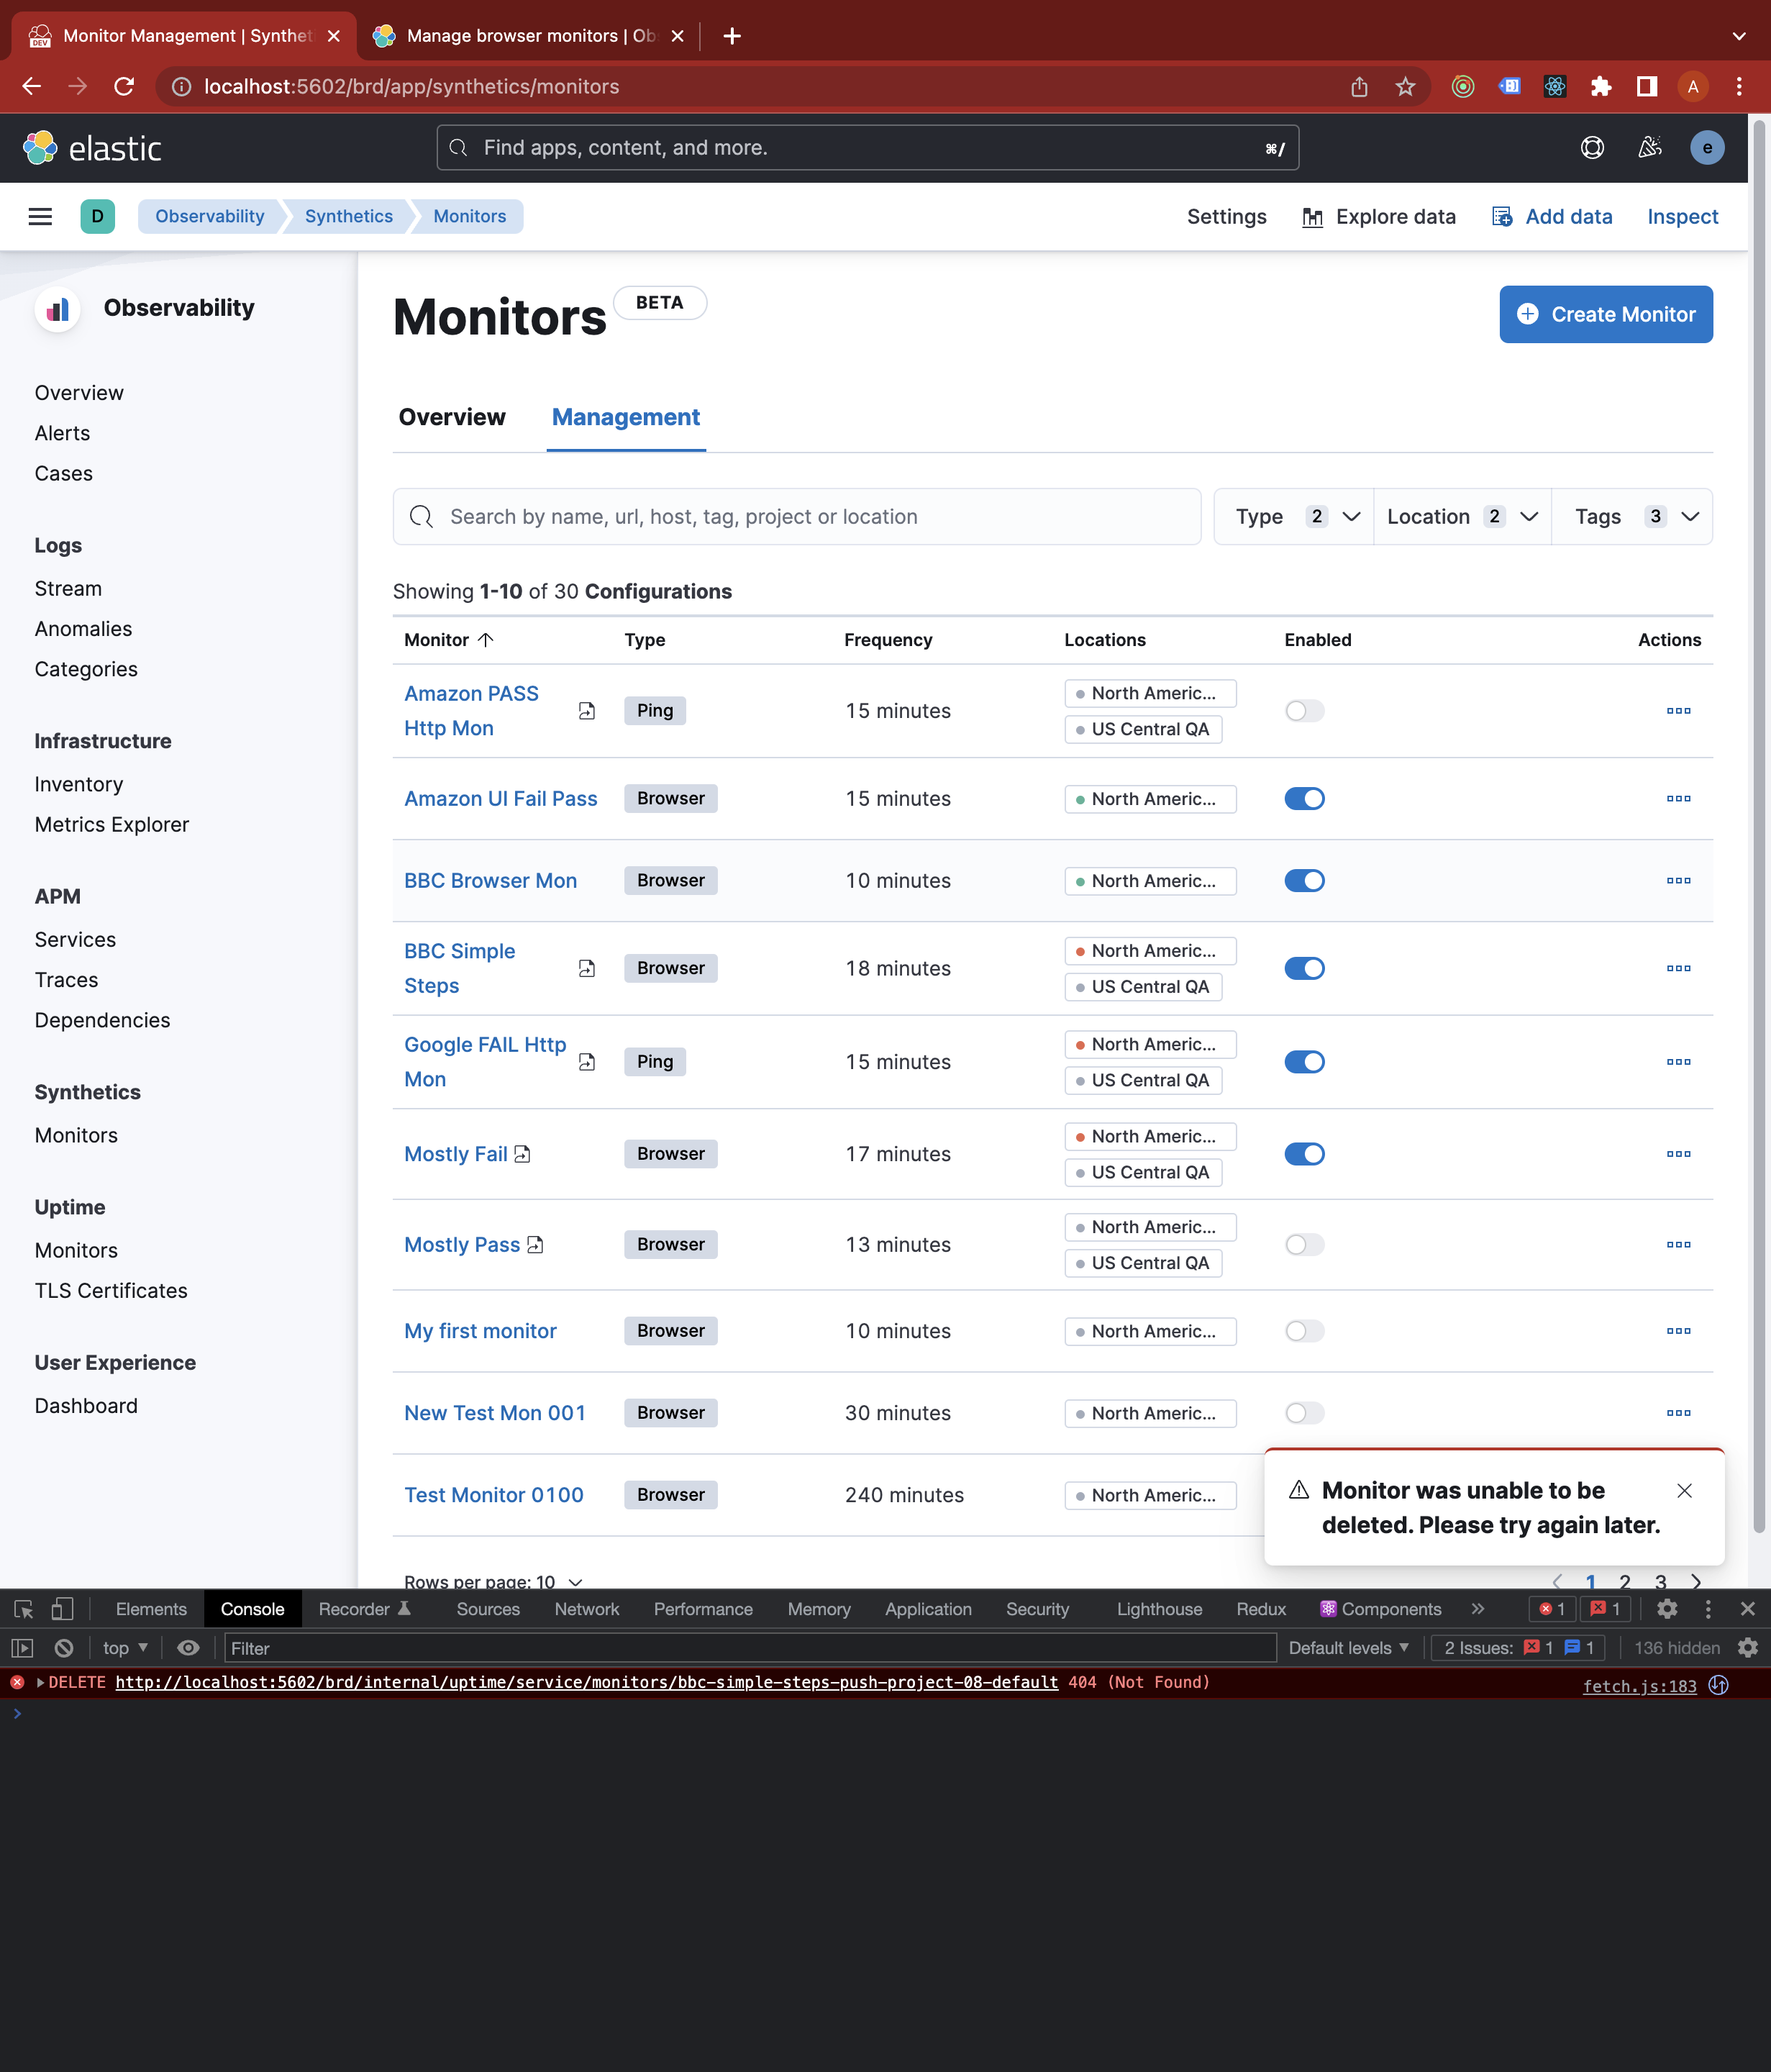The image size is (1771, 2072).
Task: Enable the Amazon PASS Http Mon monitor
Action: point(1304,711)
